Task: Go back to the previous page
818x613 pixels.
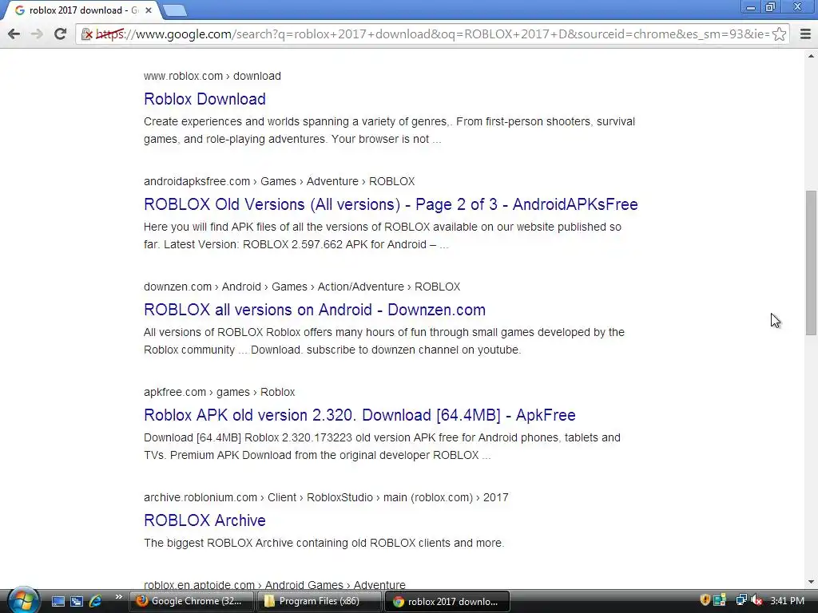Action: pyautogui.click(x=14, y=34)
